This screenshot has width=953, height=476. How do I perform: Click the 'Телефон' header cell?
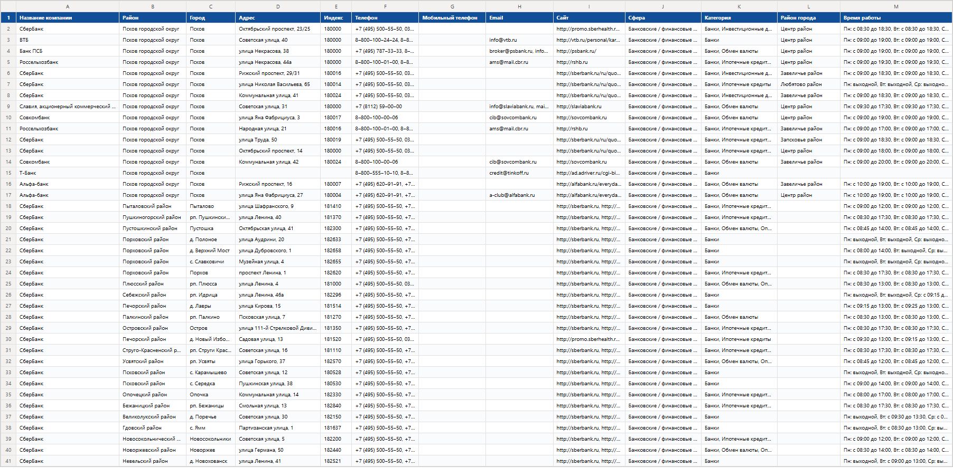pyautogui.click(x=385, y=18)
